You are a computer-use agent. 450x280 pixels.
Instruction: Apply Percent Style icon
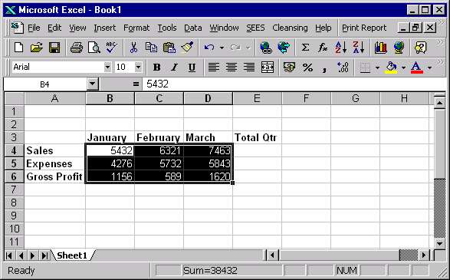click(x=307, y=68)
